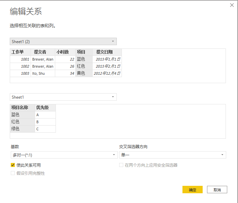Viewport: 238px width, 203px height.
Task: Expand the 交叉筛选器方向 dropdown
Action: 172,155
